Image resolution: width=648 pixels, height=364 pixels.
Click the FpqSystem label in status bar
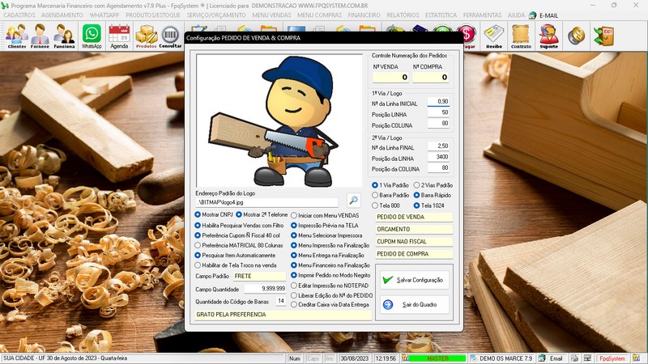(612, 358)
